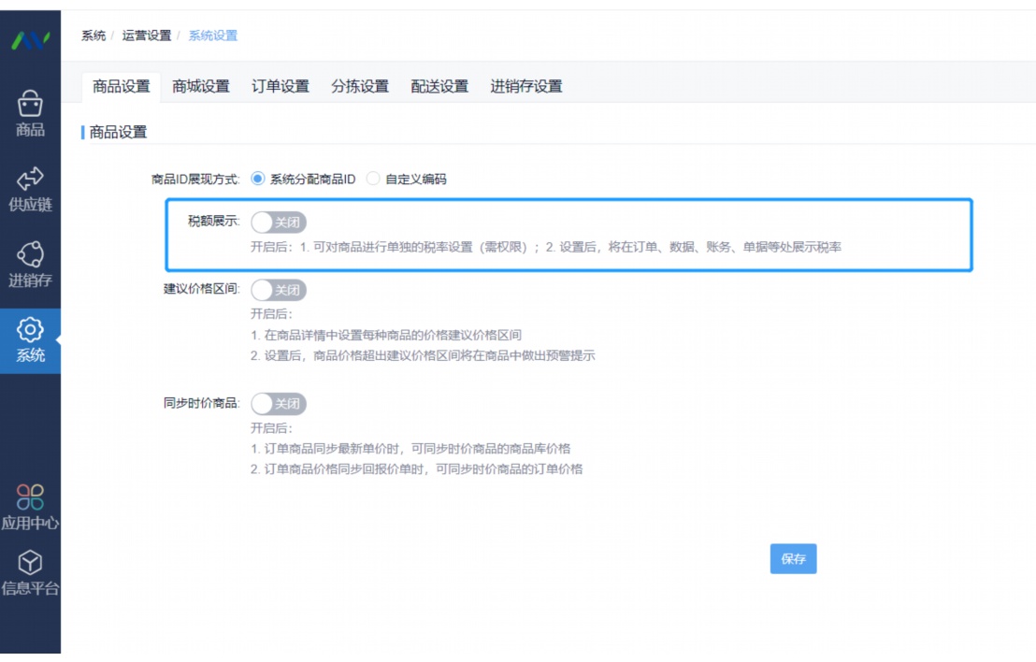Click 系统设置 in the breadcrumb

pyautogui.click(x=213, y=36)
